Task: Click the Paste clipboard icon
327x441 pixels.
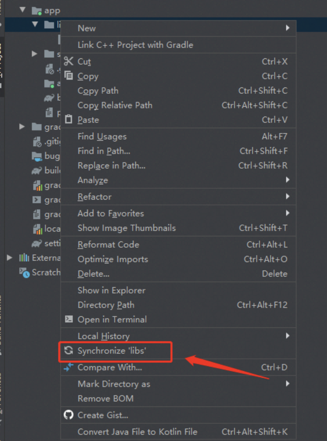Action: coord(68,120)
